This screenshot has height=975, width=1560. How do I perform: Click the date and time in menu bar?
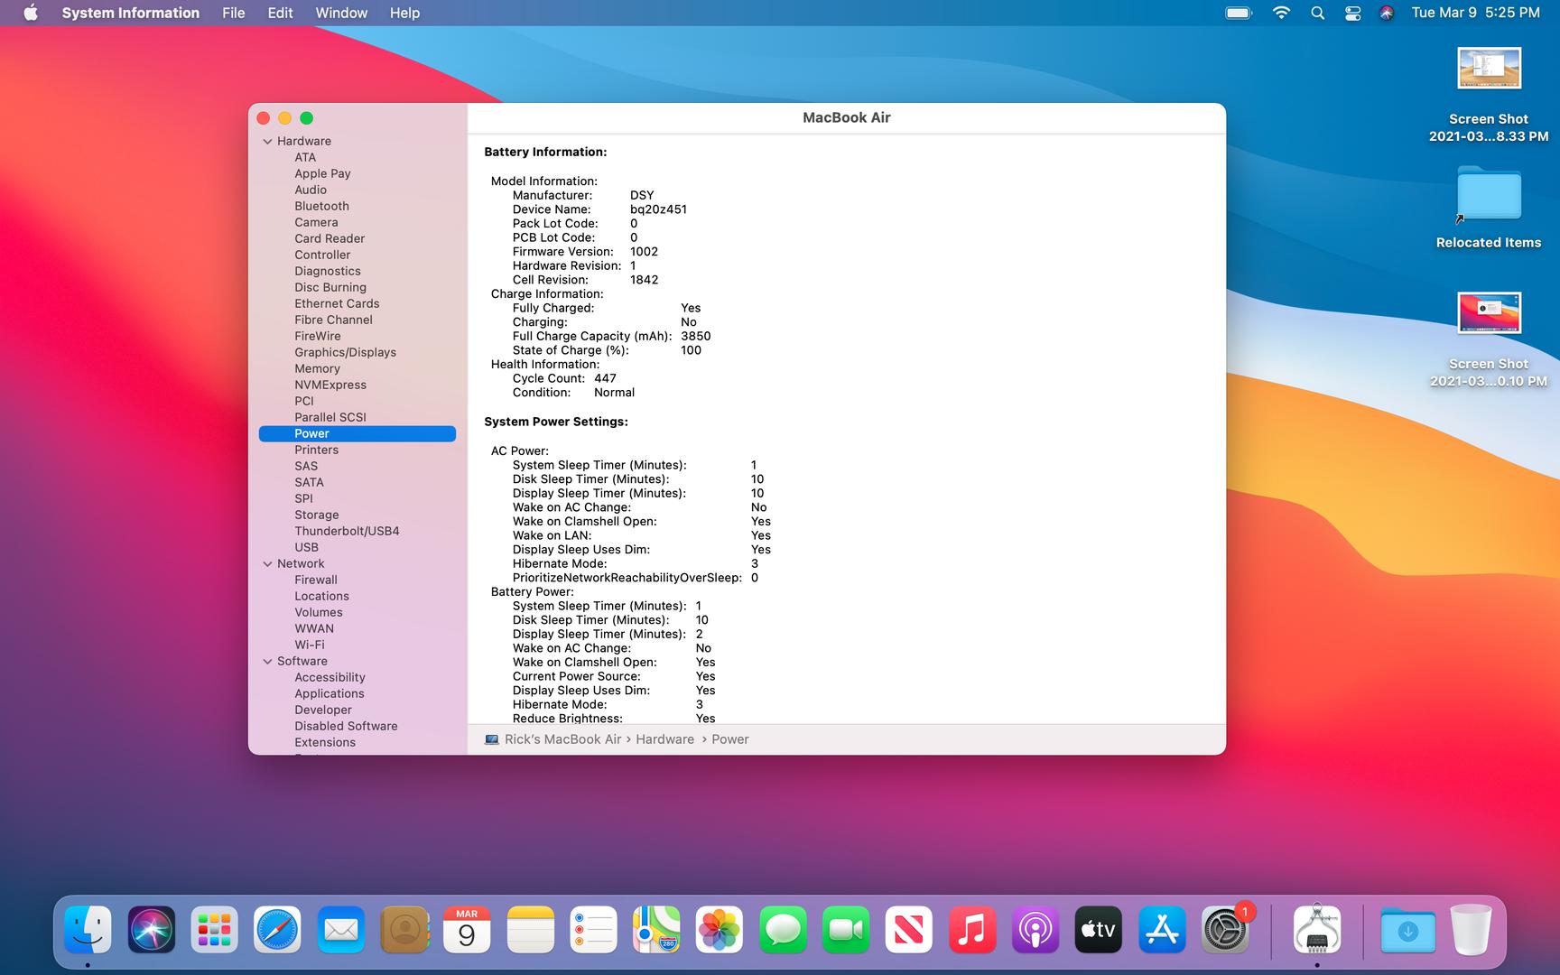coord(1476,13)
